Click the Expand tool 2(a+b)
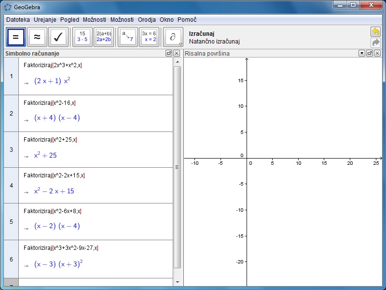Screen dimensions: 386x290 coord(104,37)
